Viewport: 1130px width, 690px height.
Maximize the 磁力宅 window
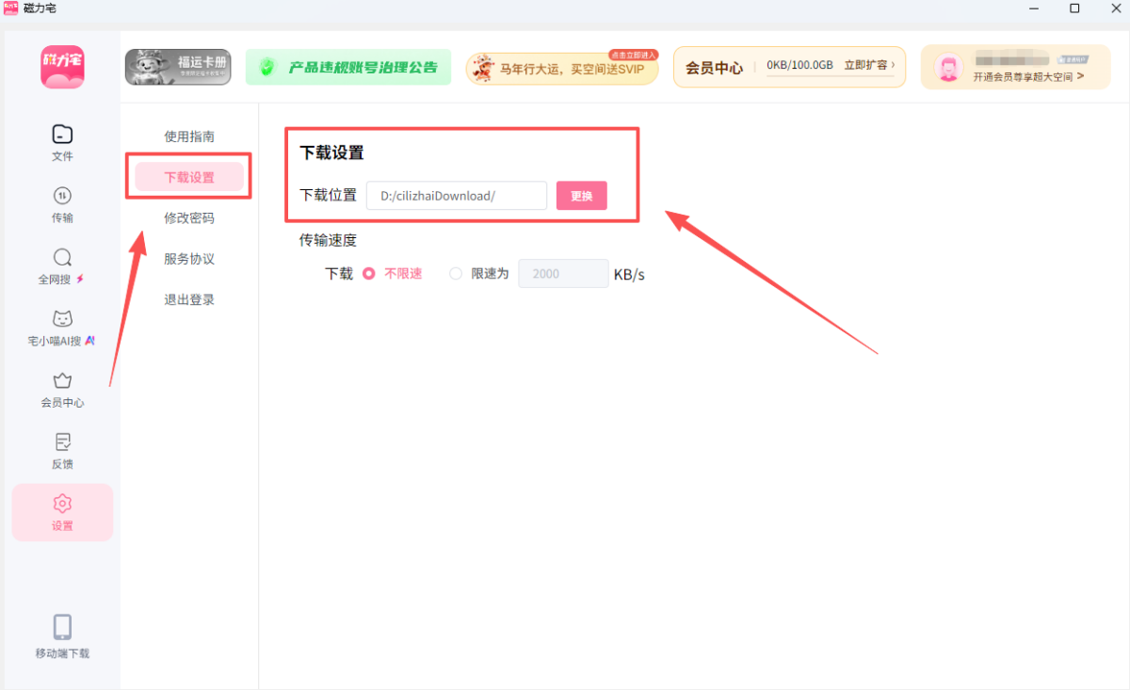tap(1074, 8)
